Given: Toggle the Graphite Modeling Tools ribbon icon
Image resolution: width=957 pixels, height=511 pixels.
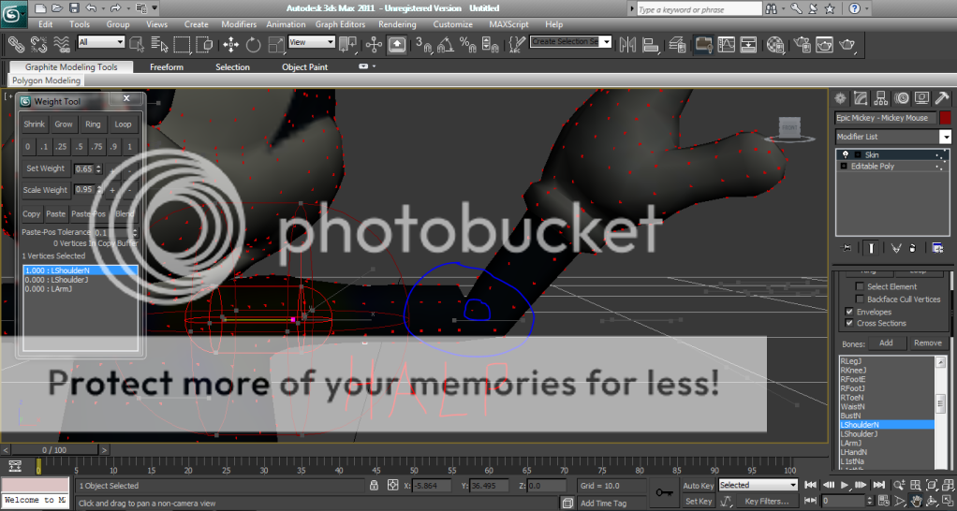Looking at the screenshot, I should pos(703,45).
